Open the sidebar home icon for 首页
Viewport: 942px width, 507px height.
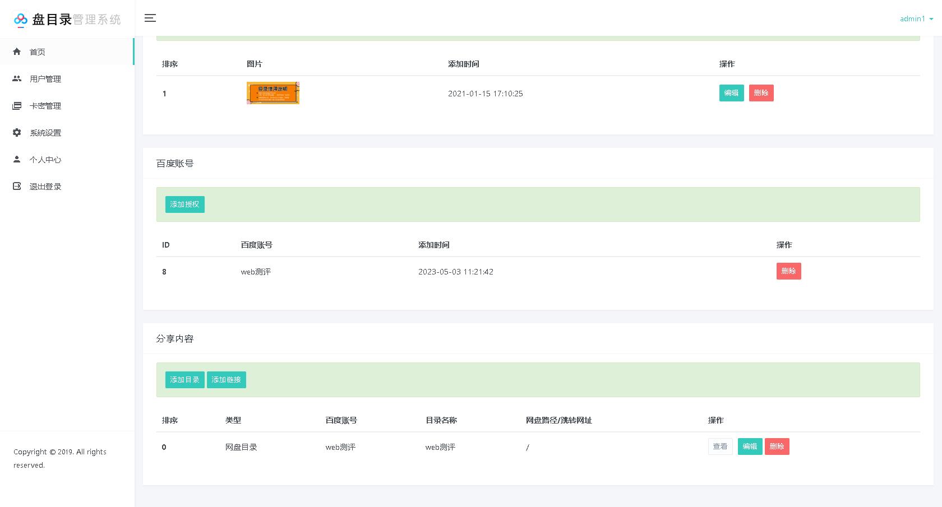17,52
